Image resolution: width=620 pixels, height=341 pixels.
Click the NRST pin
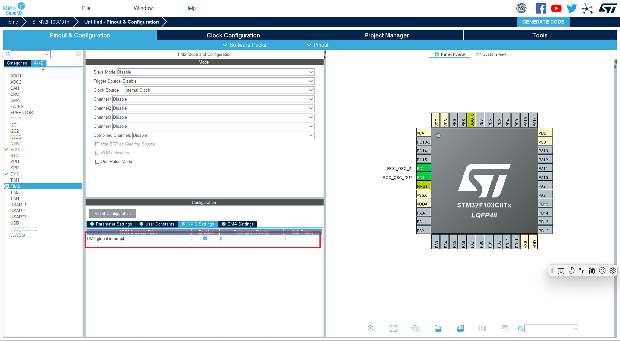[x=423, y=186]
